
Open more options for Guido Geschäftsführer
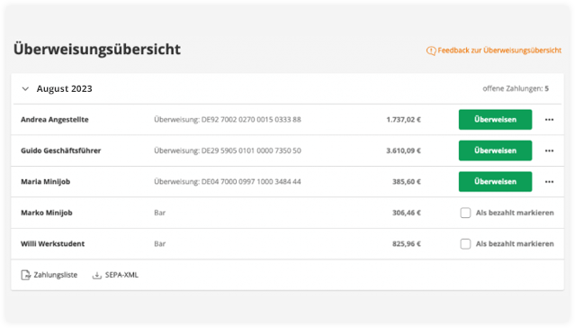click(x=549, y=150)
